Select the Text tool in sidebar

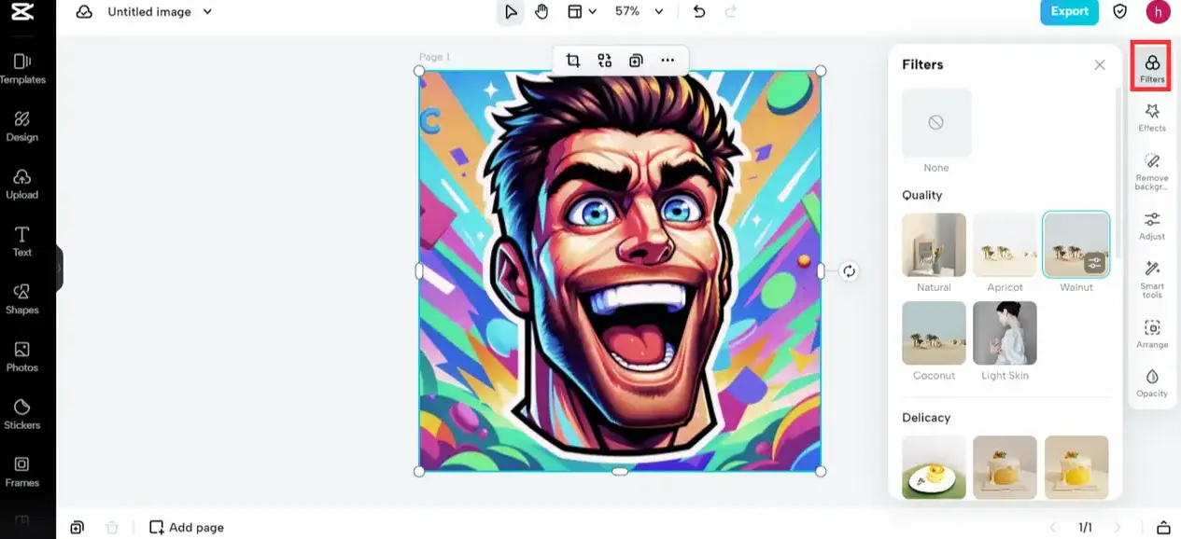tap(22, 242)
